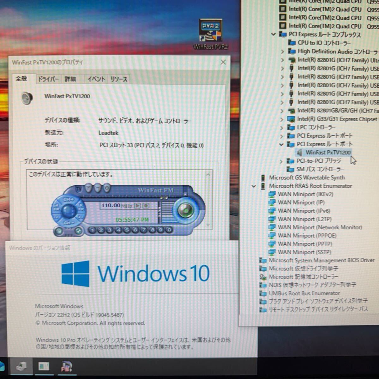The height and width of the screenshot is (379, 379).
Task: Open WinFast FM help question-mark button
Action: pos(88,188)
